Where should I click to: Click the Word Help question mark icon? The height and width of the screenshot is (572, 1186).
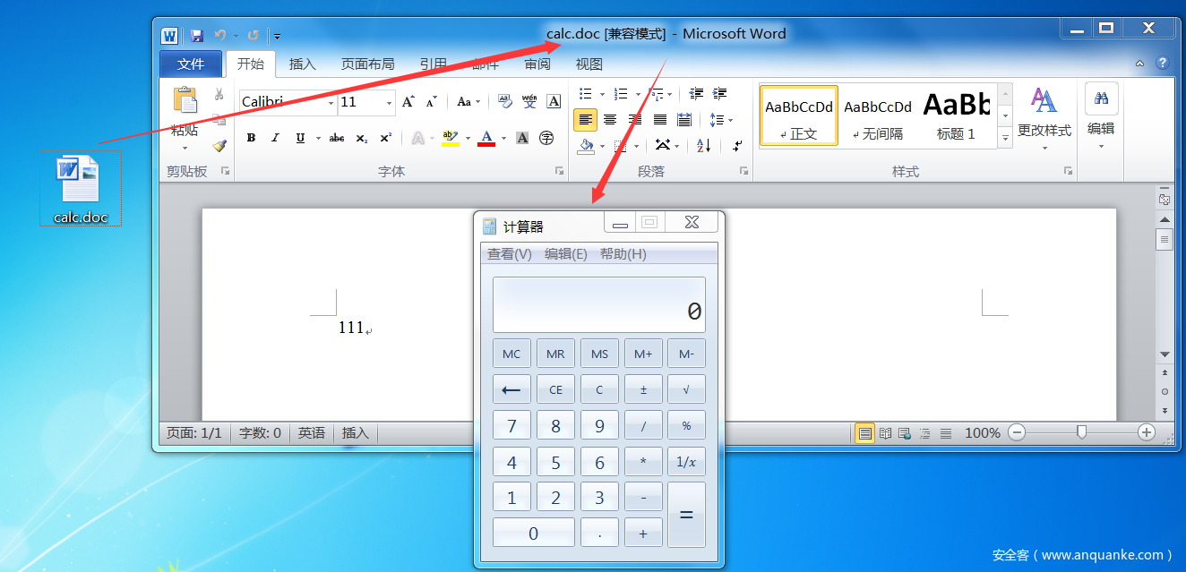[1162, 64]
